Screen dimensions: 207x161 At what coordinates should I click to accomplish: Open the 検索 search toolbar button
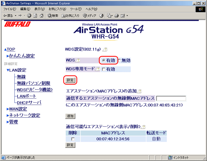point(53,16)
